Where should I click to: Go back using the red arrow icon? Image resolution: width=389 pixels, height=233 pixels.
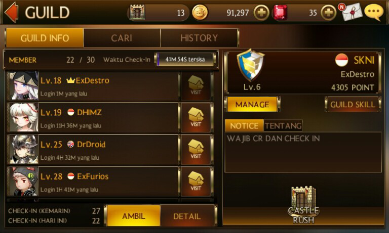12,12
